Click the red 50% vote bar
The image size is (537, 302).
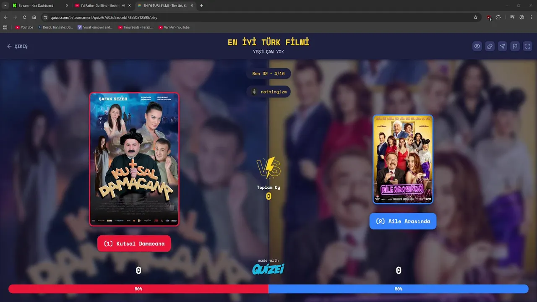[138, 289]
